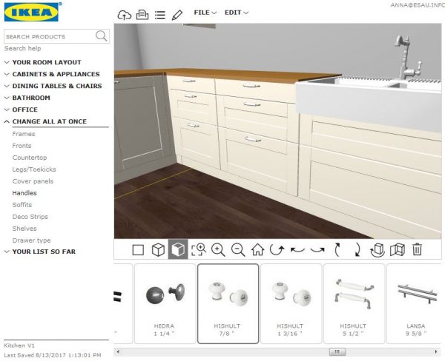Viewport: 445px width, 364px height.
Task: Switch to 2D flat view square icon
Action: (138, 250)
